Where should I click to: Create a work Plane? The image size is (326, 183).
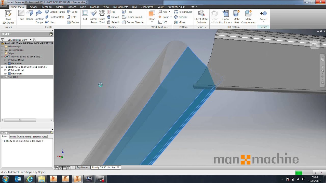point(152,16)
